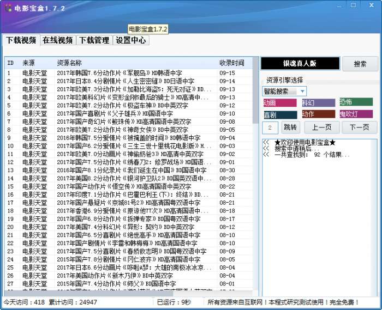Open the 智能搜索 engine dropdown arrow
Image resolution: width=382 pixels, height=310 pixels.
302,92
